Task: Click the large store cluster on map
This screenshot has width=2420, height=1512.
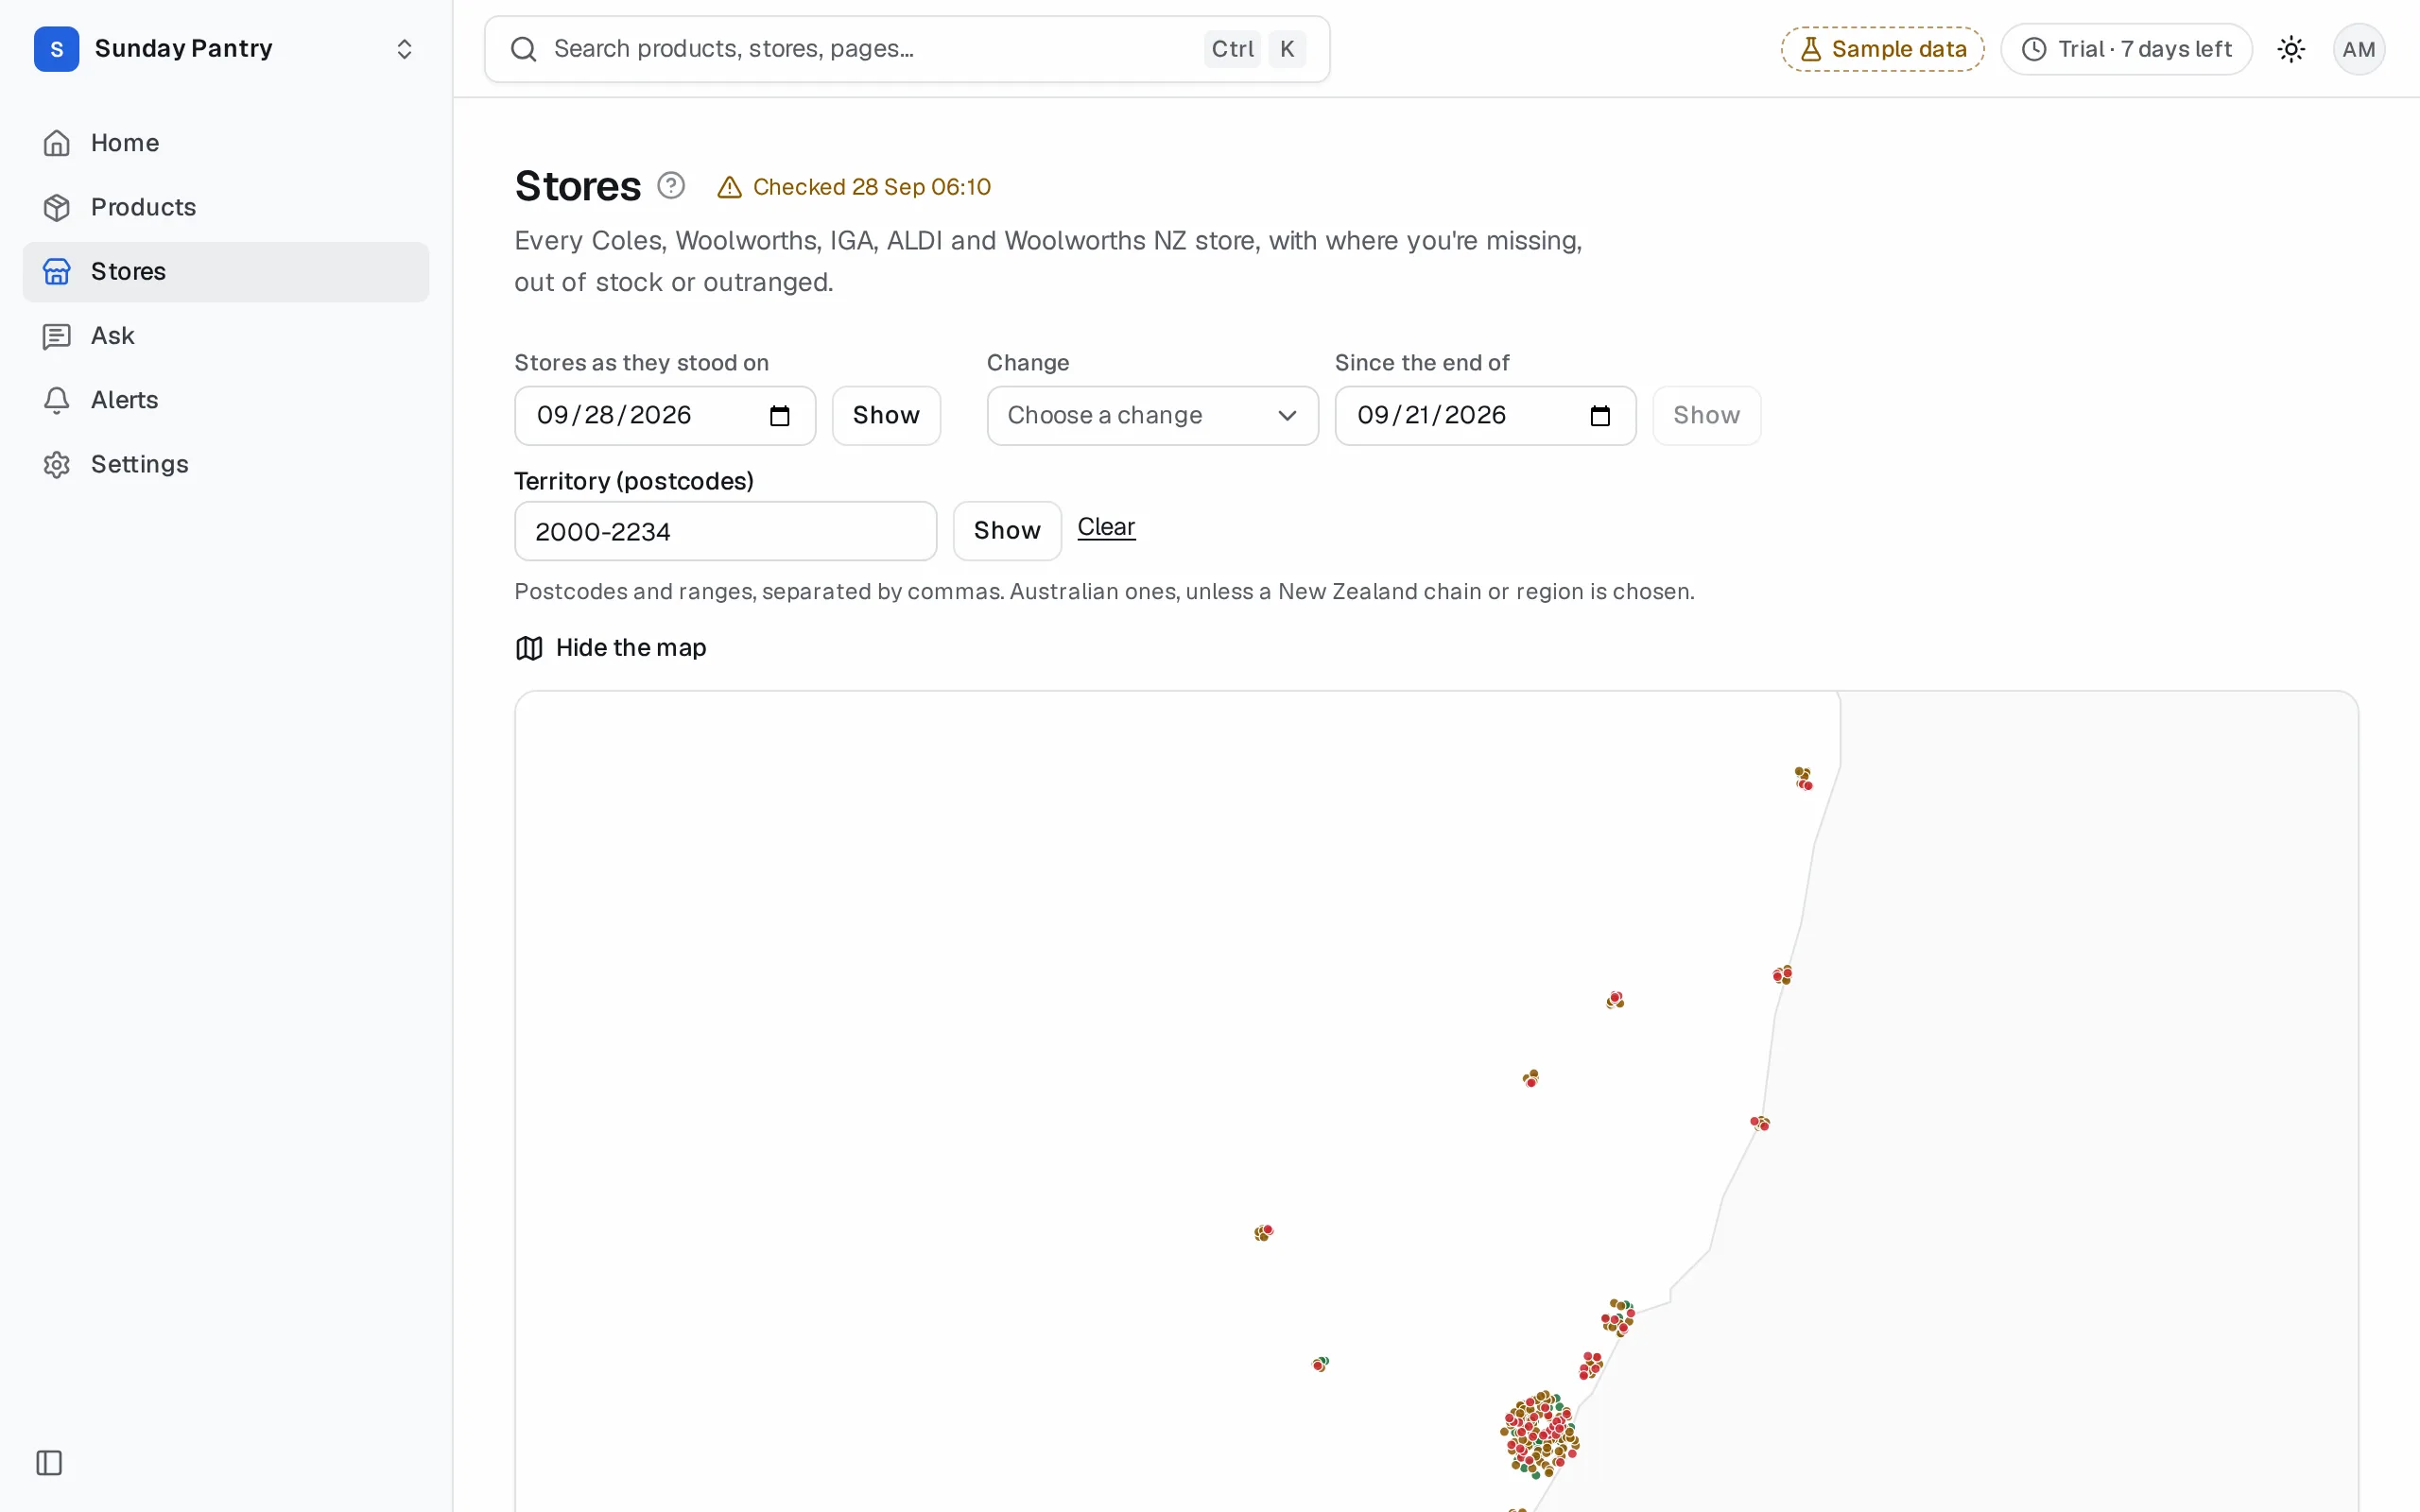Action: click(1540, 1434)
